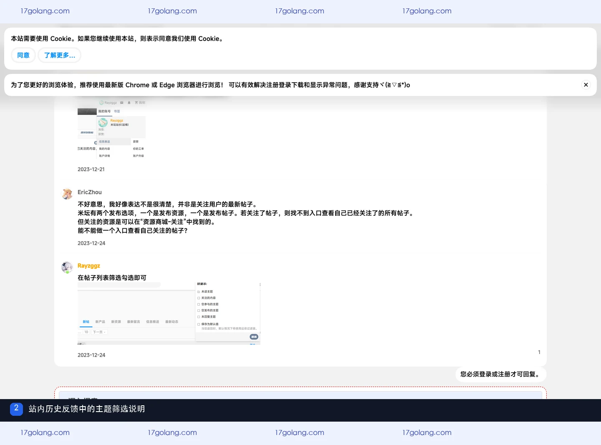601x445 pixels.
Task: Open Rayzggz's avatar next to the filter reply
Action: 67,268
